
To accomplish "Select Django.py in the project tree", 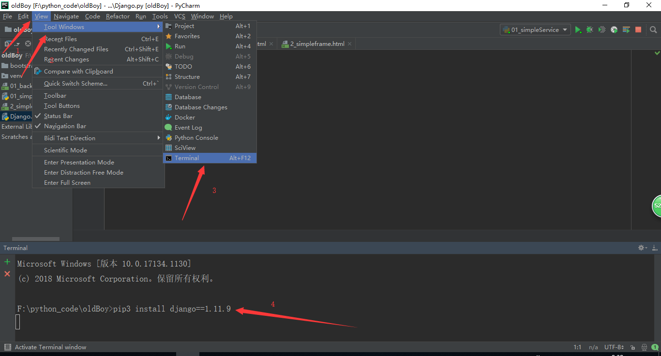I will coord(17,117).
